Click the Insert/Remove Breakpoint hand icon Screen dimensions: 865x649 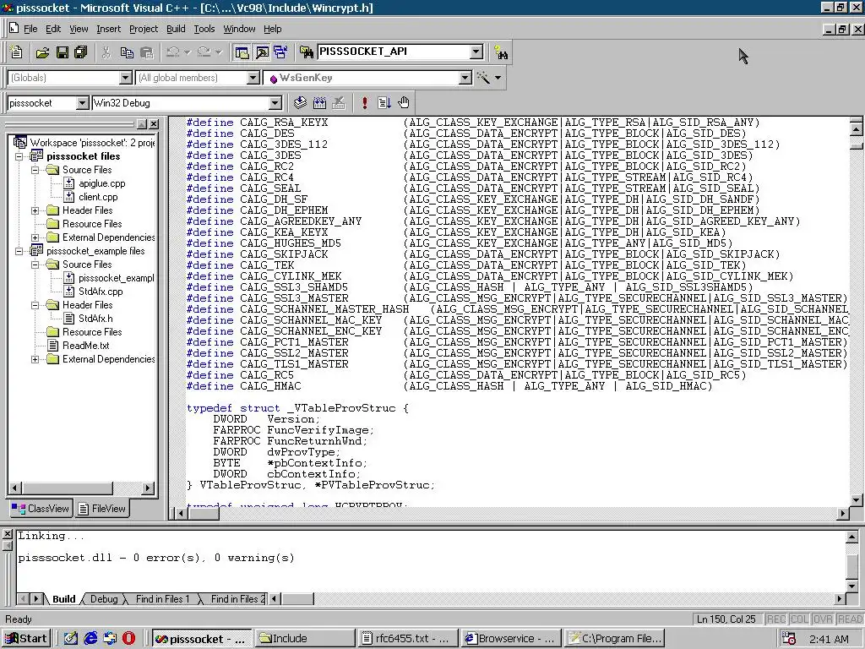tap(404, 102)
